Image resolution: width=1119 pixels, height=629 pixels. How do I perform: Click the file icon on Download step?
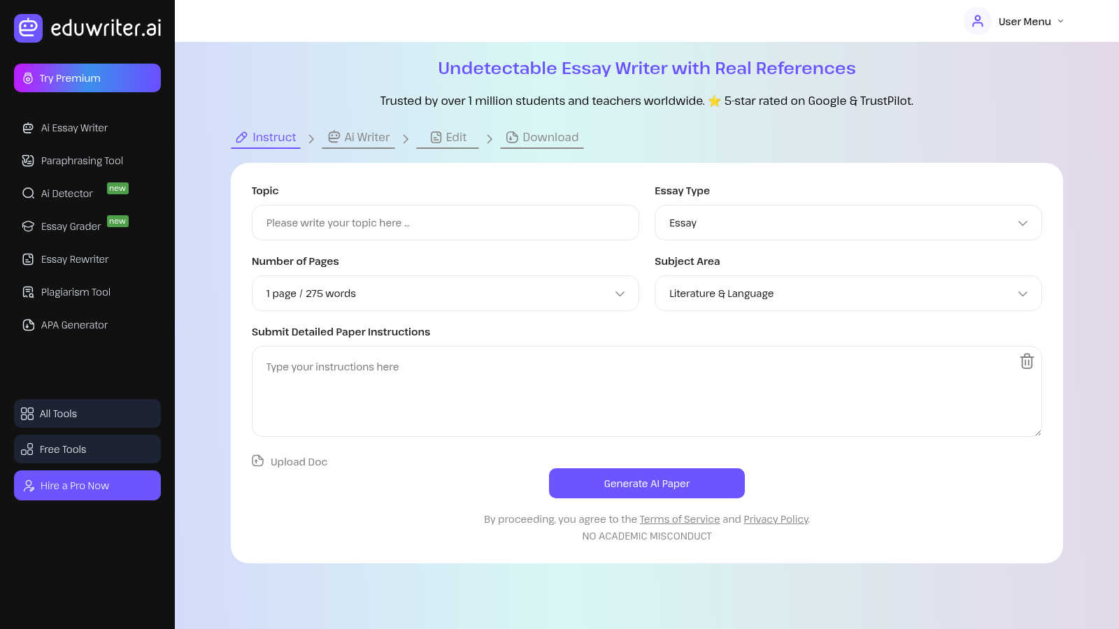[x=512, y=137]
